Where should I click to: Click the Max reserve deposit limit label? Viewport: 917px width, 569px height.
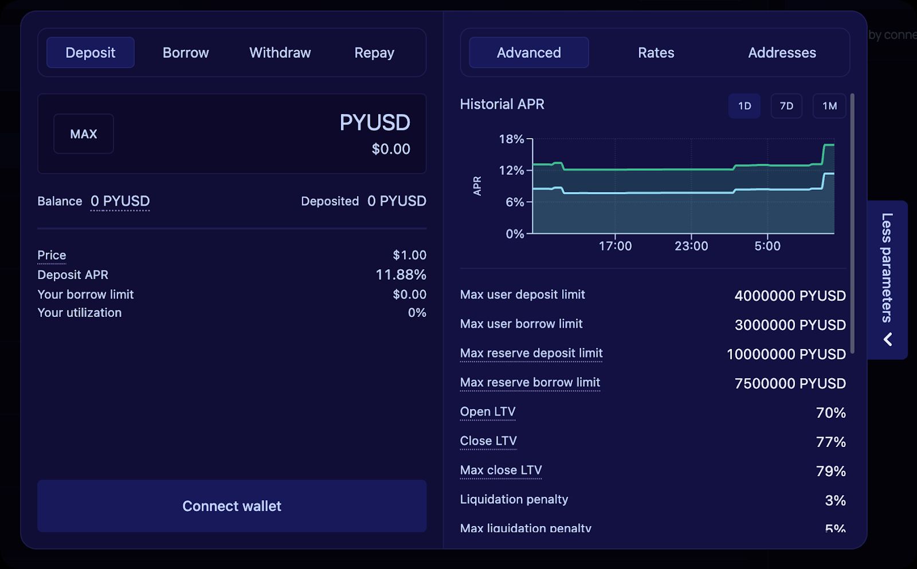coord(531,354)
